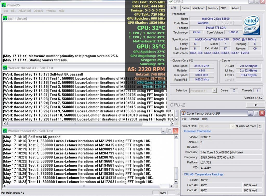Click Worker thread #2 horizontal scroll right arrow
The width and height of the screenshot is (266, 196).
coord(172,186)
